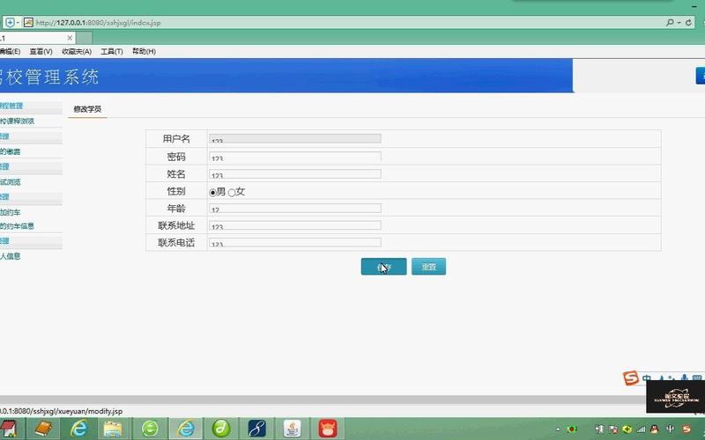Minimize the browser window

pyautogui.click(x=694, y=5)
